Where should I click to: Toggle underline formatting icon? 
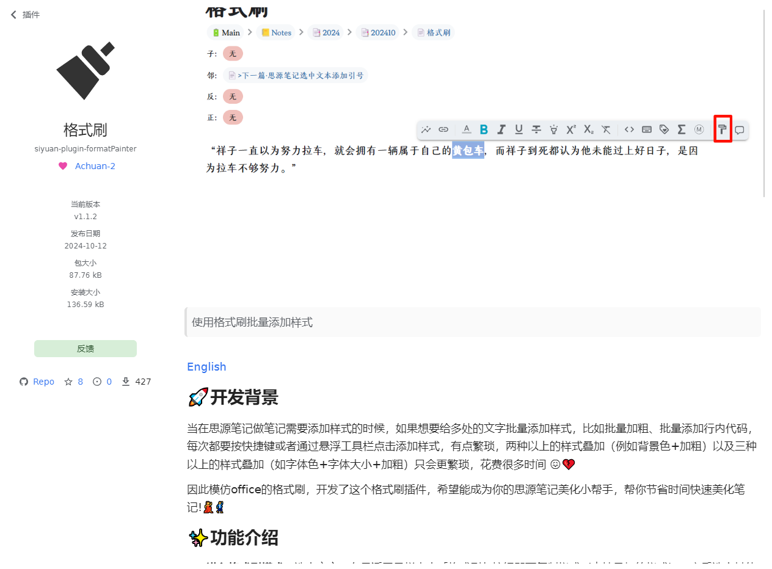[519, 129]
